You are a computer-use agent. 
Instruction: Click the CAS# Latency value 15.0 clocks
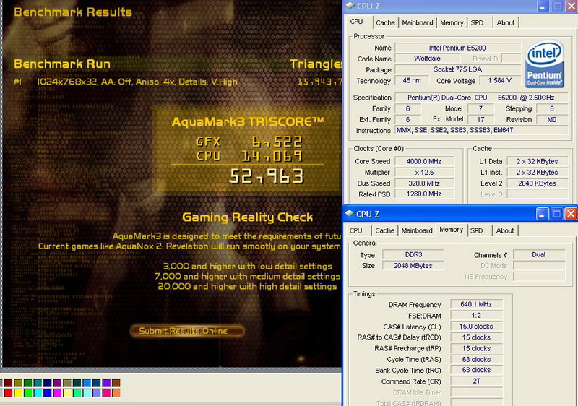point(476,327)
